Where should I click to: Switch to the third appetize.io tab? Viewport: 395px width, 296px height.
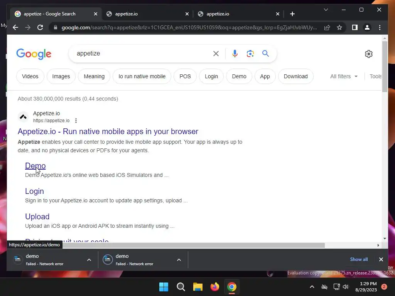[238, 14]
